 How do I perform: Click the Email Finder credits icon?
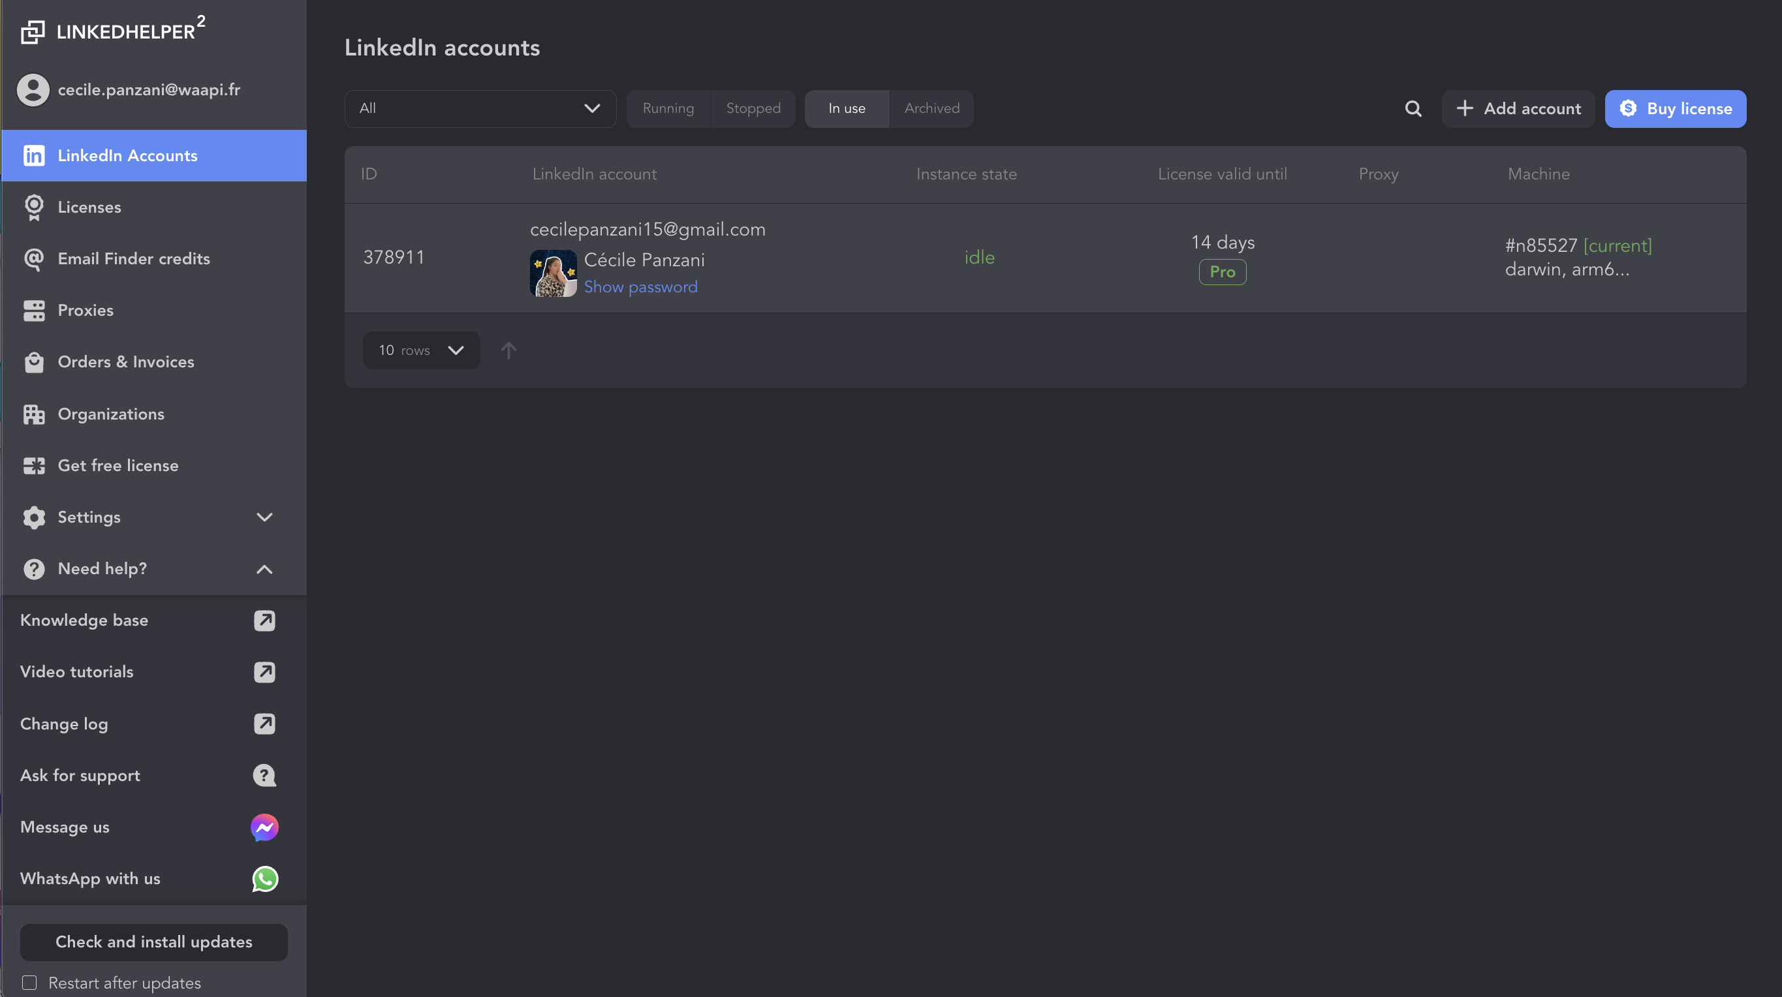pyautogui.click(x=33, y=258)
